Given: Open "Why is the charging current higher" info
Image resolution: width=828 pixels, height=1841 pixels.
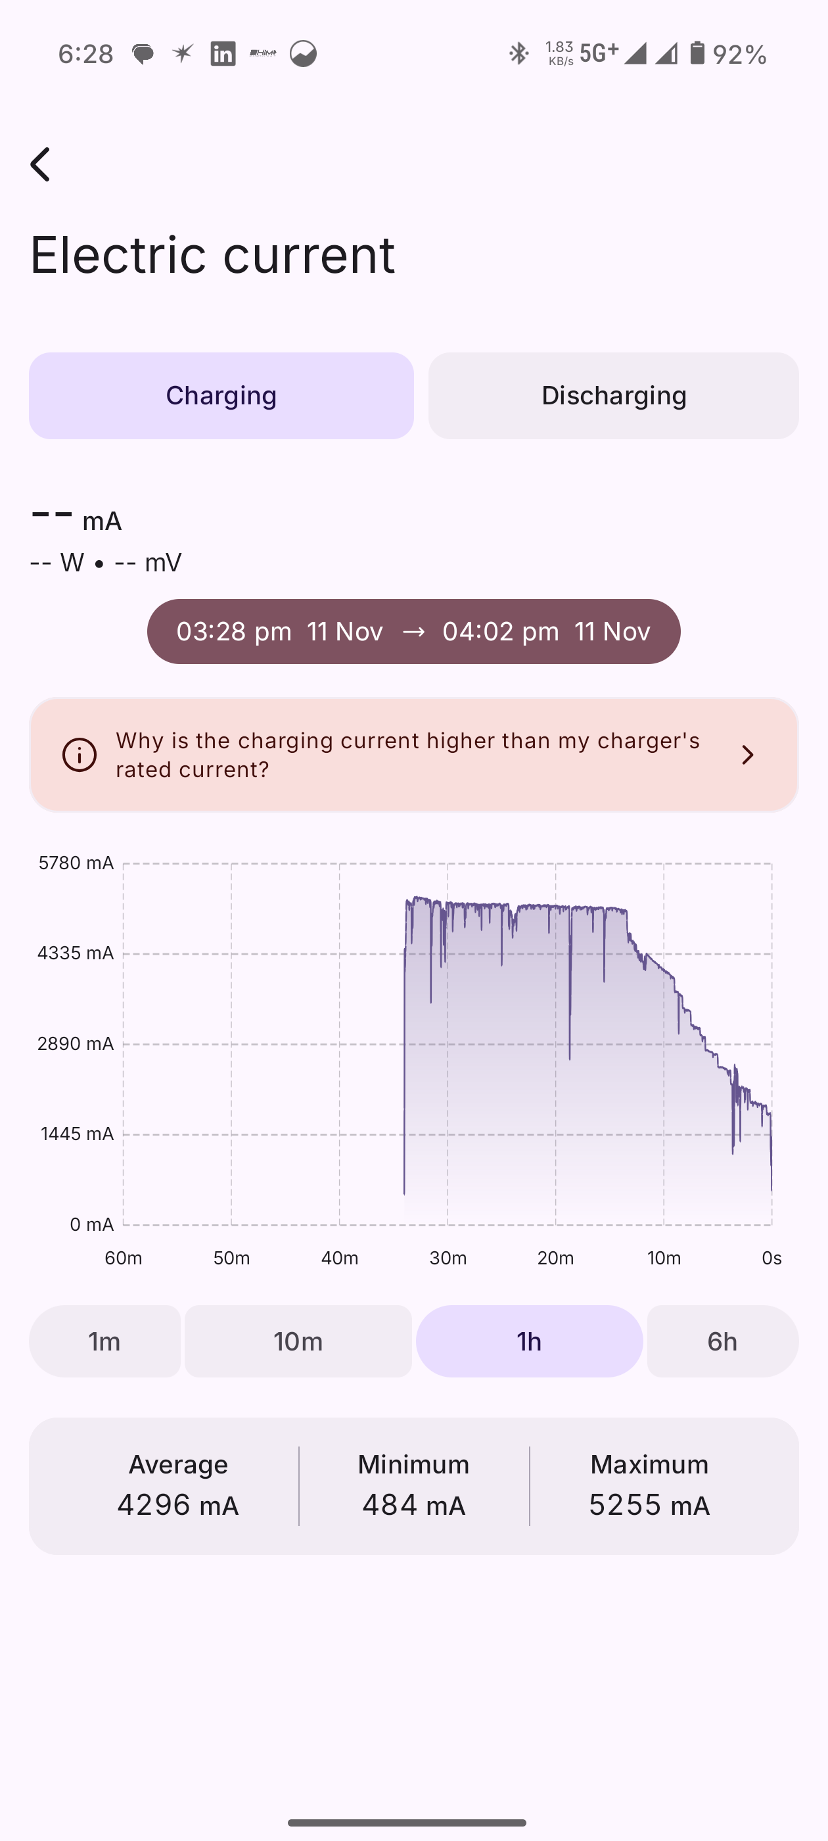Looking at the screenshot, I should click(407, 755).
